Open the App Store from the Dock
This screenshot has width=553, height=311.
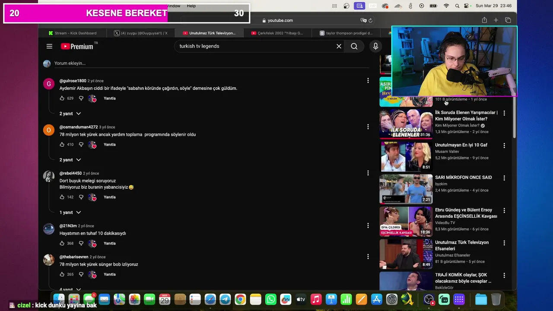[377, 299]
